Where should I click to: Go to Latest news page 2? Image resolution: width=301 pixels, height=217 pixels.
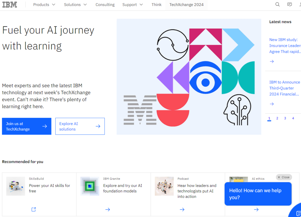[x=277, y=118]
